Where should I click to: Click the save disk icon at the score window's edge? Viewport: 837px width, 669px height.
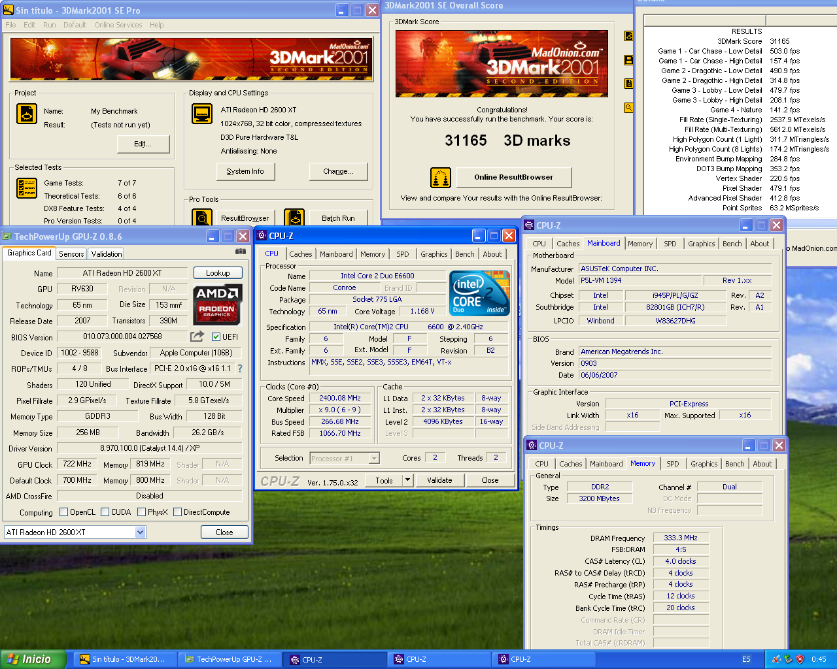pyautogui.click(x=628, y=60)
